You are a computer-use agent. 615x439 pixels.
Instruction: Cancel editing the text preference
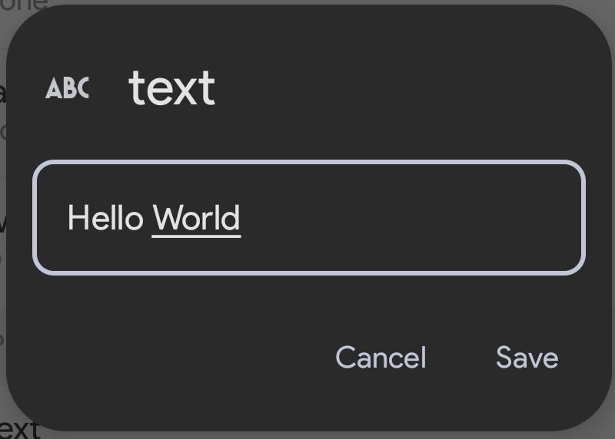[381, 358]
